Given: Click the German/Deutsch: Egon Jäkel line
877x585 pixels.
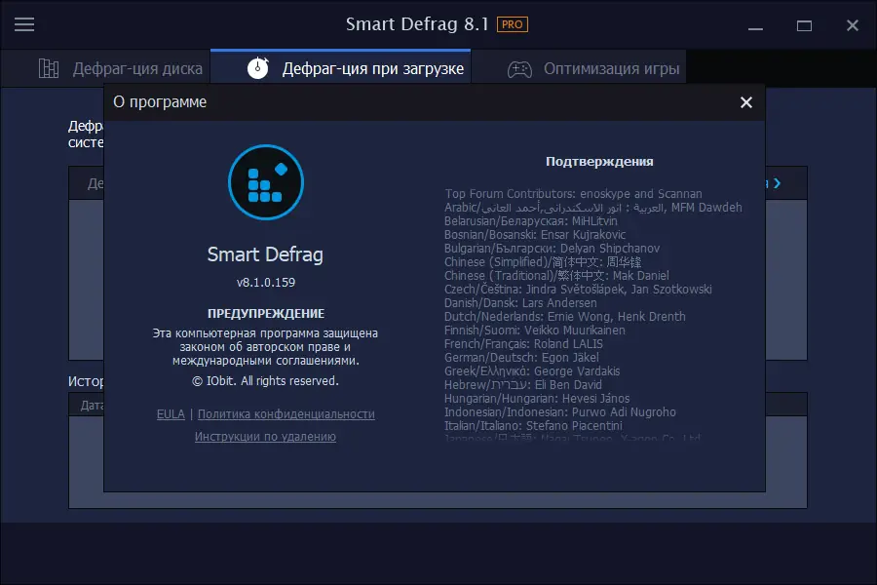Looking at the screenshot, I should click(521, 357).
